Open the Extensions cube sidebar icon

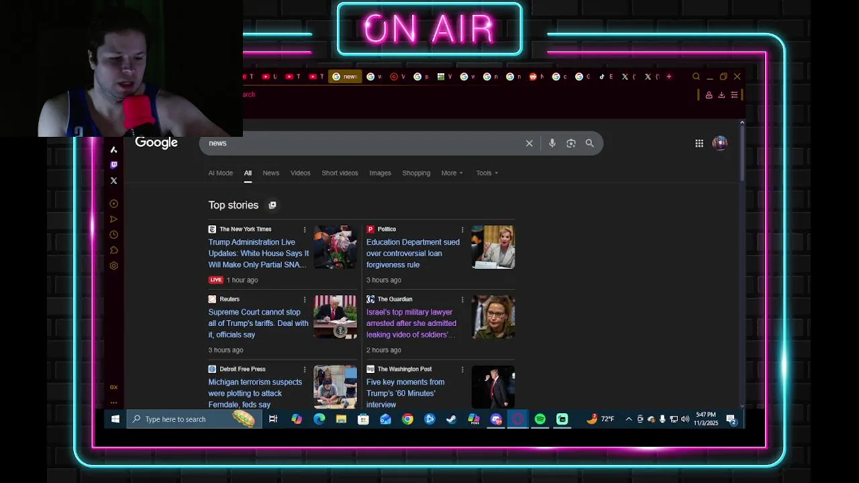tap(113, 250)
